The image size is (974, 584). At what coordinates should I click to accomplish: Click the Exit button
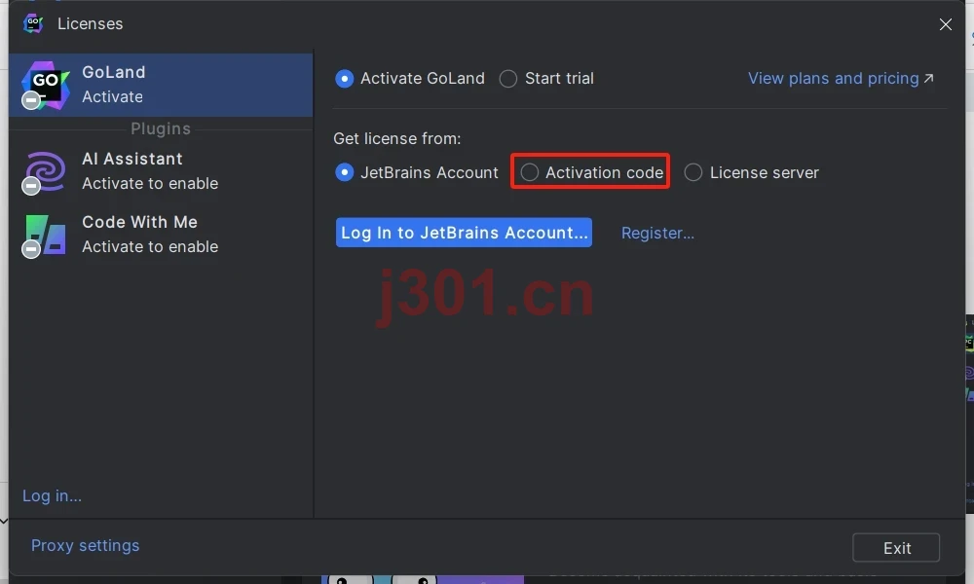[x=896, y=548]
